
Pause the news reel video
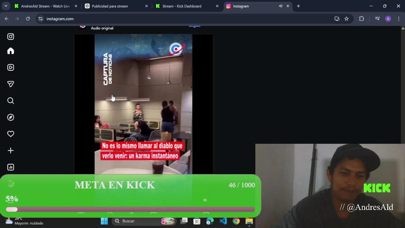point(143,104)
